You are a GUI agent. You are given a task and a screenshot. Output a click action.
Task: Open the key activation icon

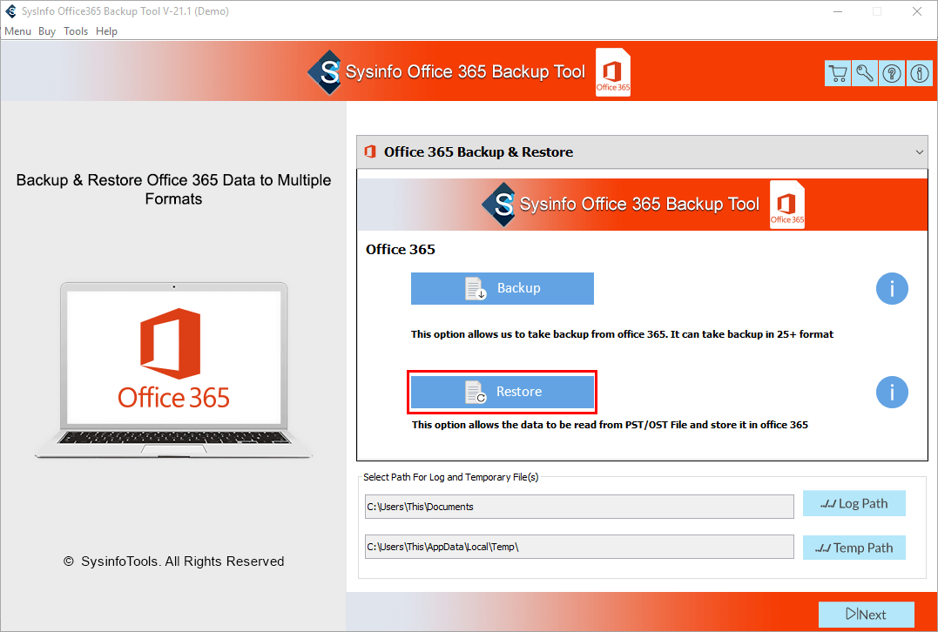865,73
